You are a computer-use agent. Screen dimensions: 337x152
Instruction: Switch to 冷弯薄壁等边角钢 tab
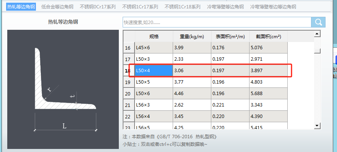[225, 6]
